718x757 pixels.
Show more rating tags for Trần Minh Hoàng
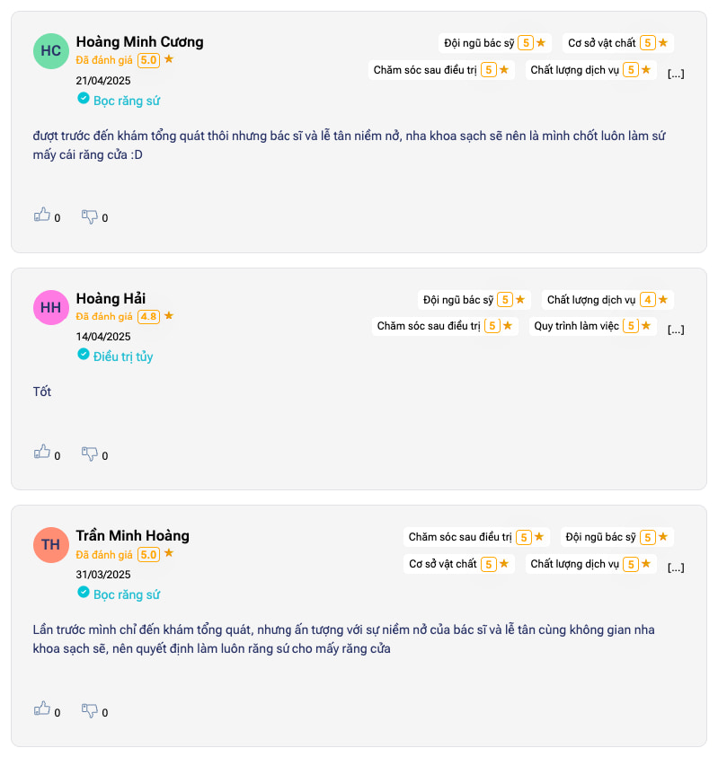[676, 567]
